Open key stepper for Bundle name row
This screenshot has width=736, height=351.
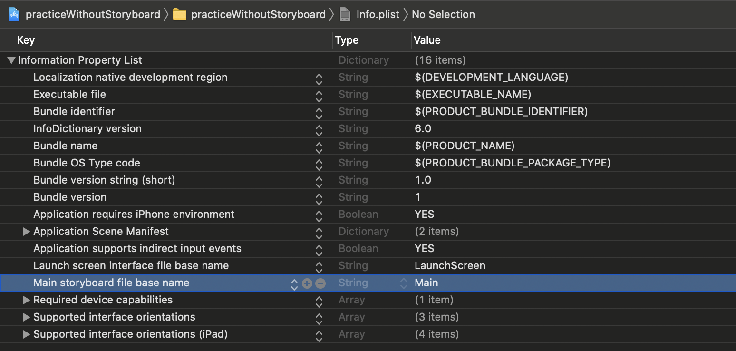click(319, 147)
